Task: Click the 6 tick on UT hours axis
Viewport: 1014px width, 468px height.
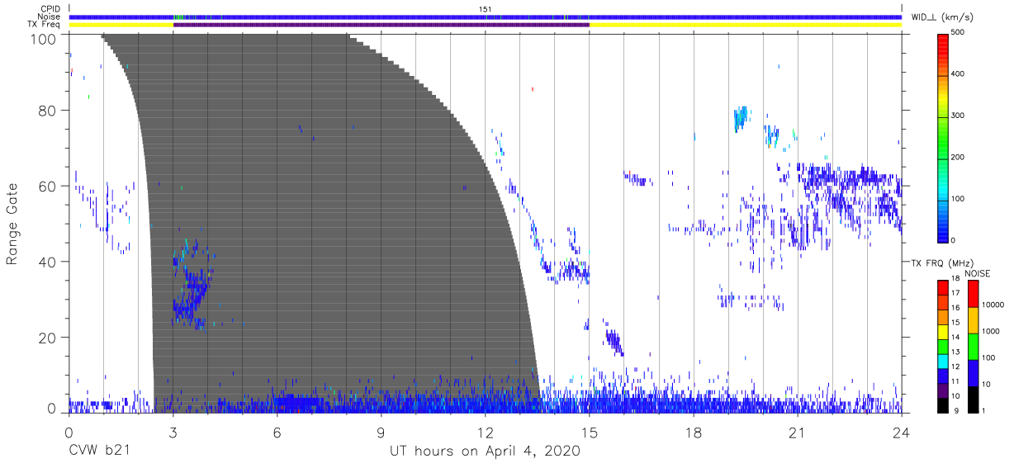Action: (x=277, y=432)
